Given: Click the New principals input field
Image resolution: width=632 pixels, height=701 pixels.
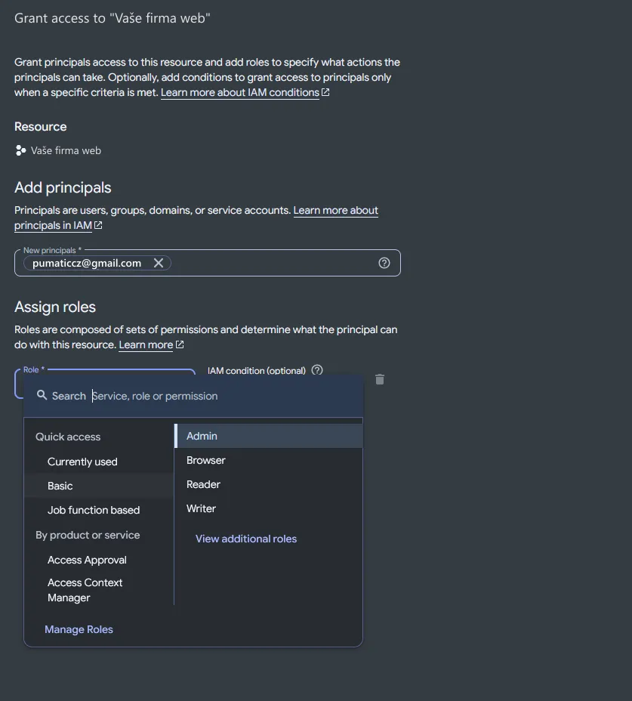Looking at the screenshot, I should click(208, 263).
